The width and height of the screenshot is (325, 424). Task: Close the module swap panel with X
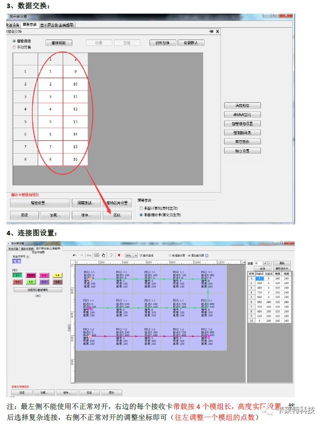pos(218,31)
